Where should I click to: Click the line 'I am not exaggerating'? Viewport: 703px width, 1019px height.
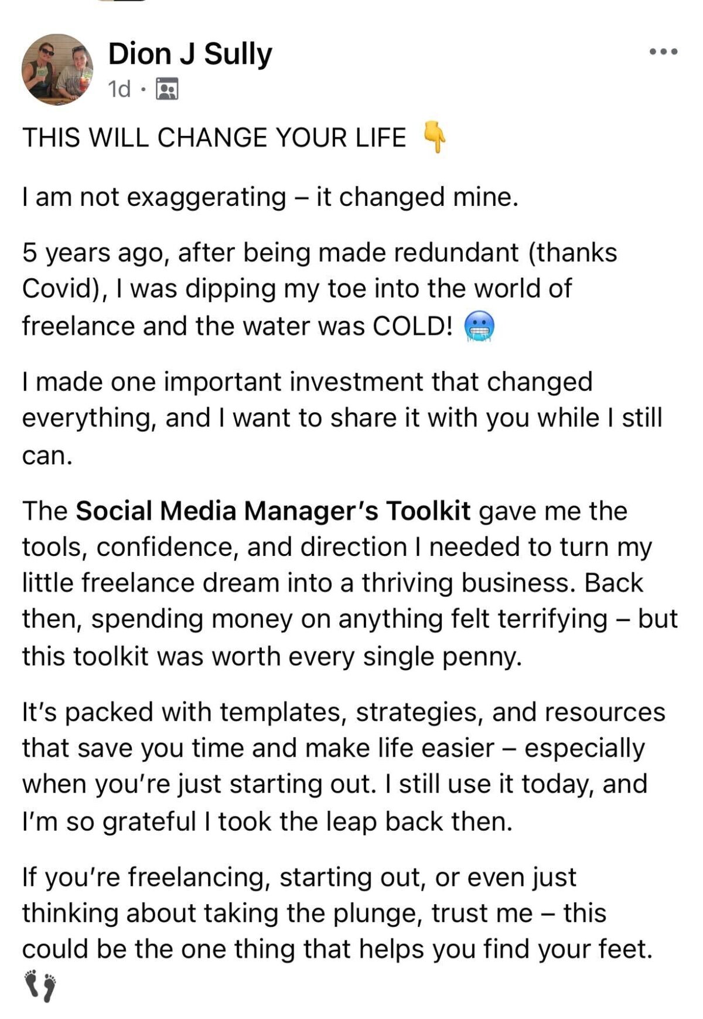tap(271, 197)
